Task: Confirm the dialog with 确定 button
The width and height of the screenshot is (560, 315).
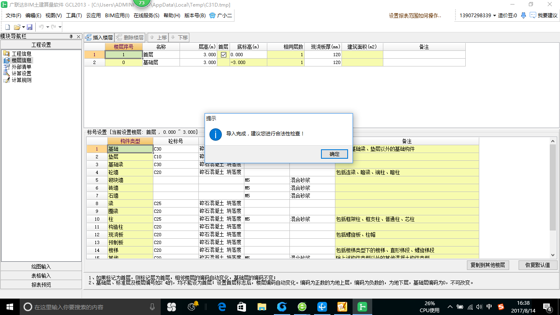Action: (x=335, y=154)
